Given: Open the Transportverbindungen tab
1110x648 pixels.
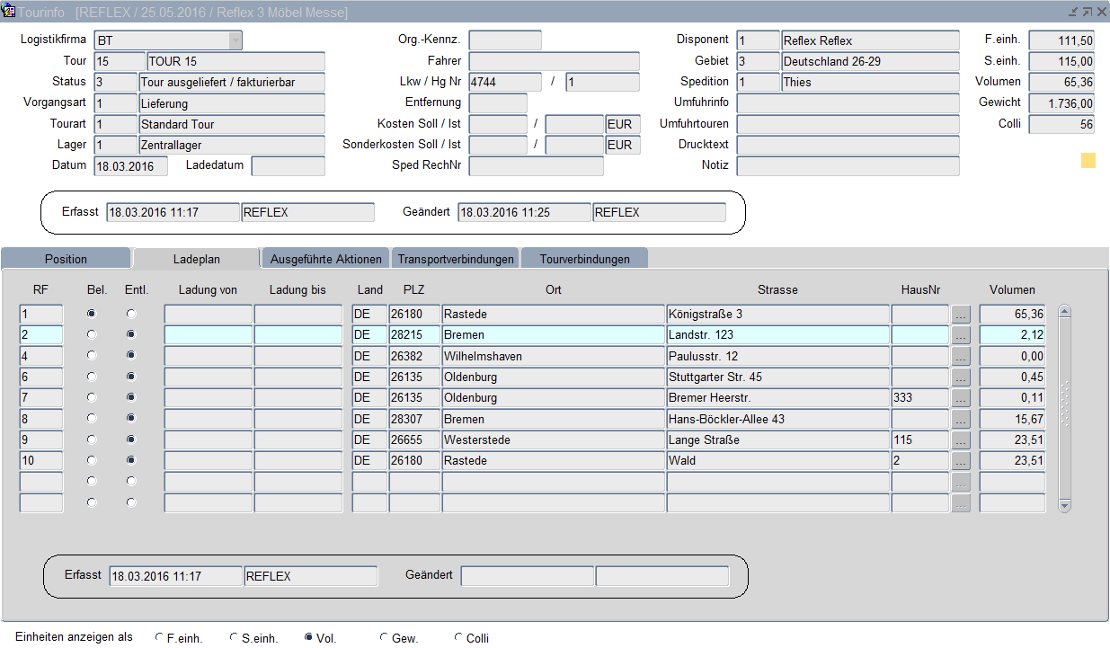Looking at the screenshot, I should tap(456, 259).
